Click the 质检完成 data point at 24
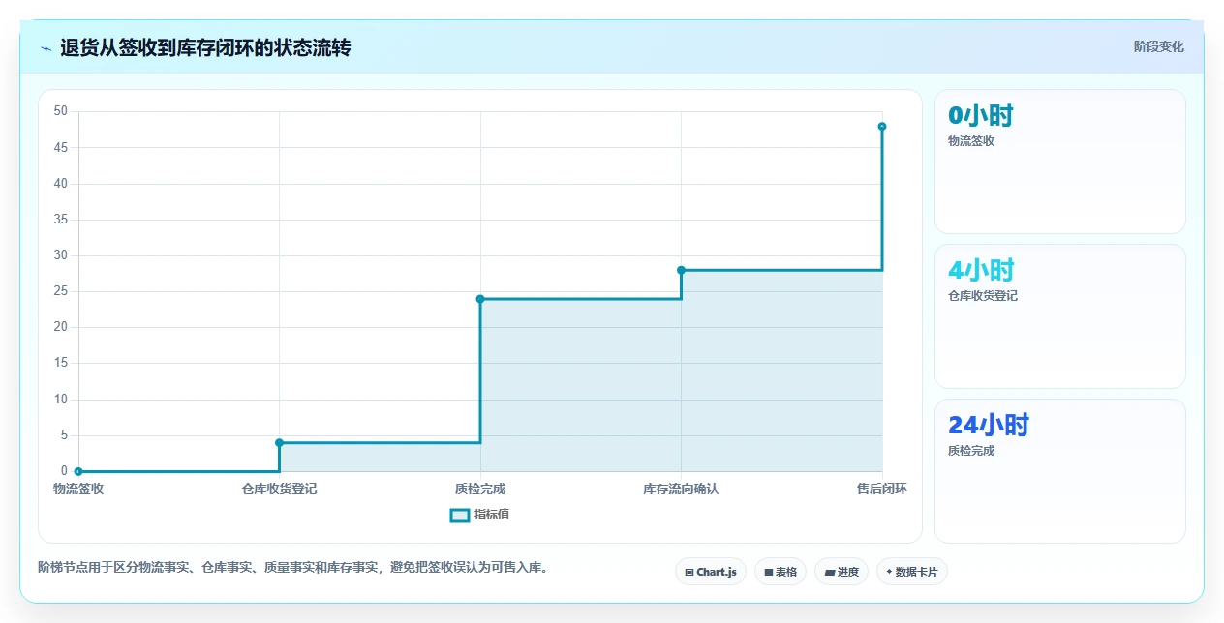Screen dimensions: 1224x623 (480, 299)
